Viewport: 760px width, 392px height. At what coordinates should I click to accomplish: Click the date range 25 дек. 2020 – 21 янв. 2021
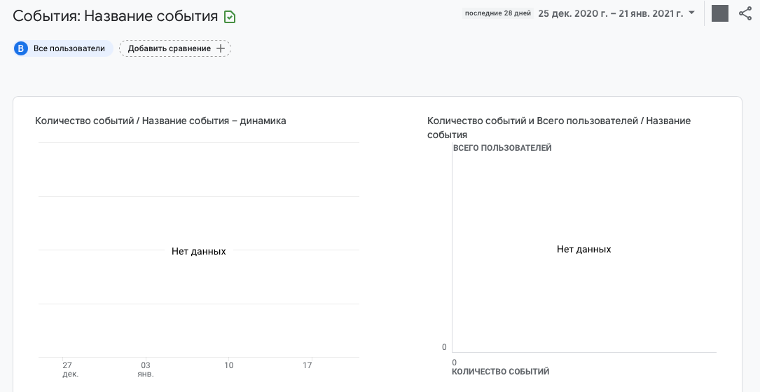pos(610,13)
